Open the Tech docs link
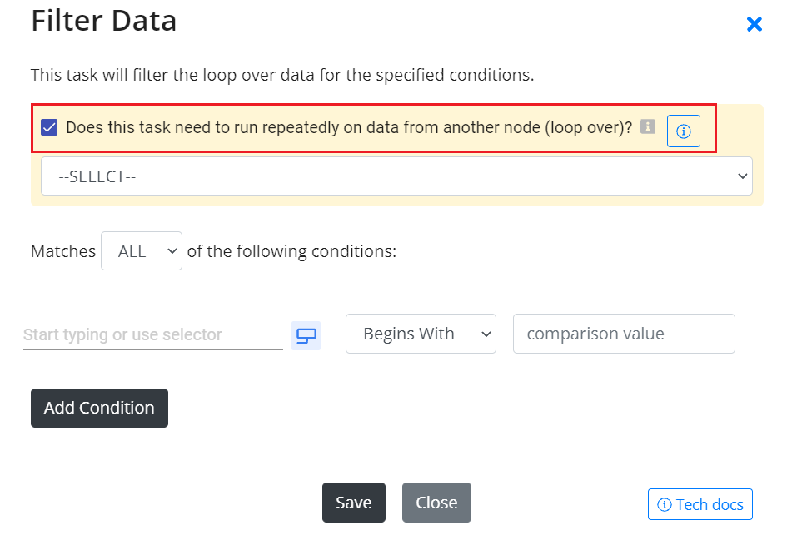 (700, 504)
